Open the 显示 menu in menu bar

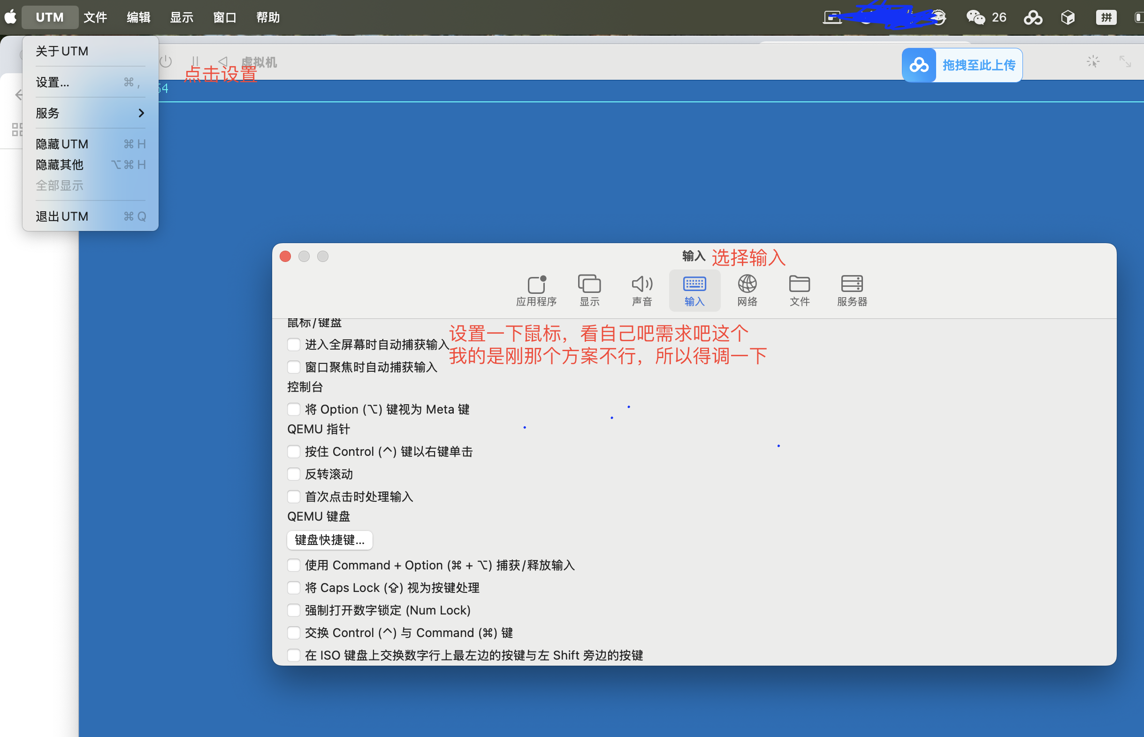(x=182, y=17)
